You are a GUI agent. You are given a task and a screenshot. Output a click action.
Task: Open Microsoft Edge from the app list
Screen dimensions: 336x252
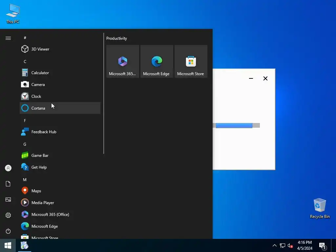[x=60, y=226]
